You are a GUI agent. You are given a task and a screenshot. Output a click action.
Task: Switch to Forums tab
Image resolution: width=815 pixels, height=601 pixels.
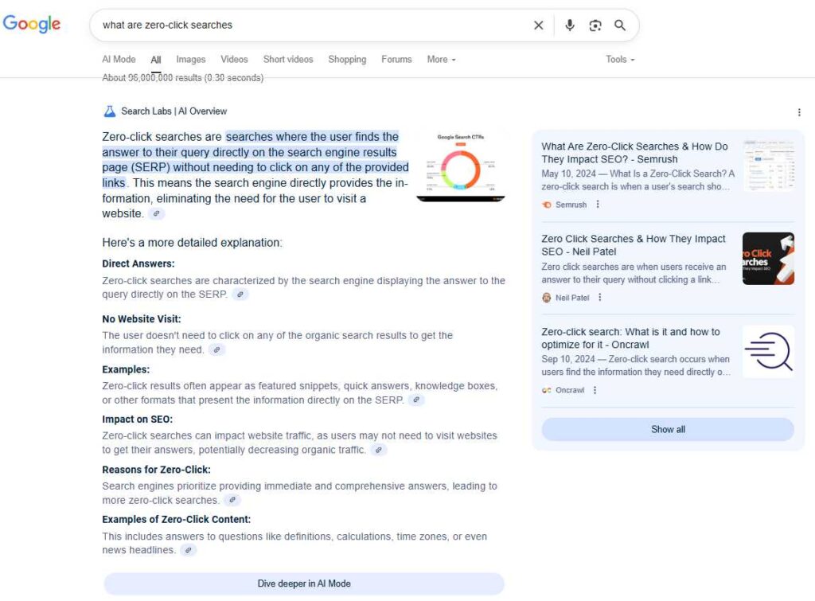(396, 59)
